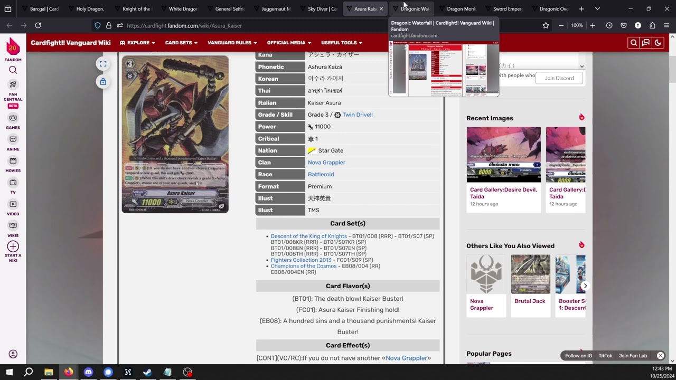Click the Join Discord button

(559, 78)
